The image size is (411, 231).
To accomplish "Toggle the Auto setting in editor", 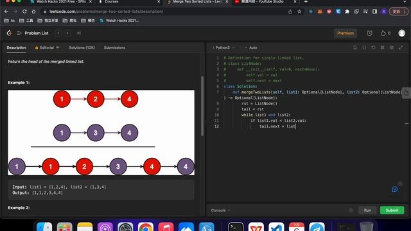I will point(251,47).
